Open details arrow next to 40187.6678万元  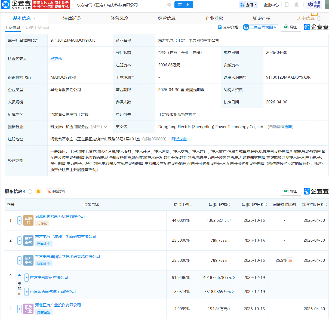pos(234,278)
